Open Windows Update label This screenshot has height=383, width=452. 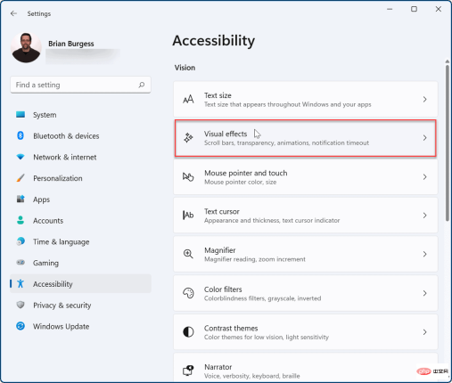pos(61,326)
